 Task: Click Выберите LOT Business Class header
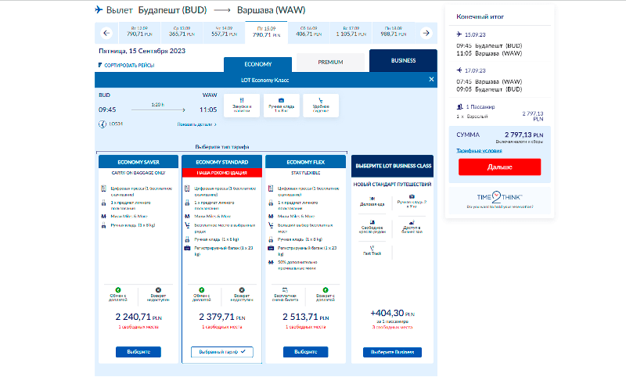pos(393,166)
